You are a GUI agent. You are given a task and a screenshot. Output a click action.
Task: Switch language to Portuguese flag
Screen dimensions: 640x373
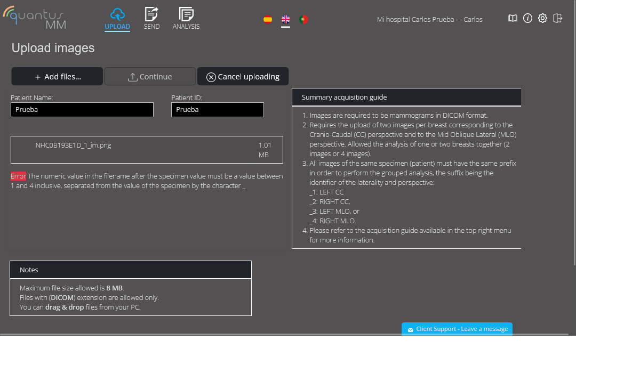(303, 20)
